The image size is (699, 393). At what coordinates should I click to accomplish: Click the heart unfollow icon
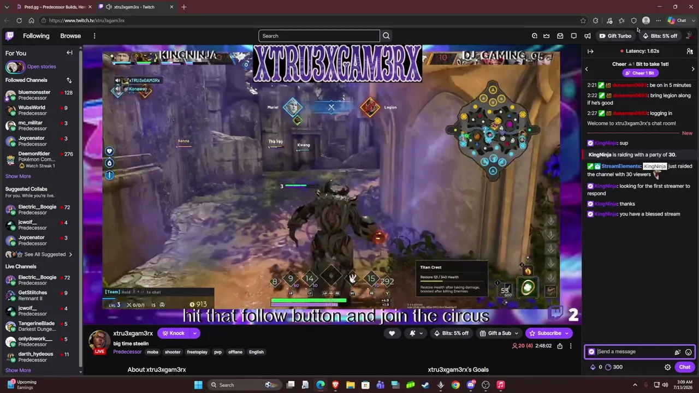tap(392, 333)
